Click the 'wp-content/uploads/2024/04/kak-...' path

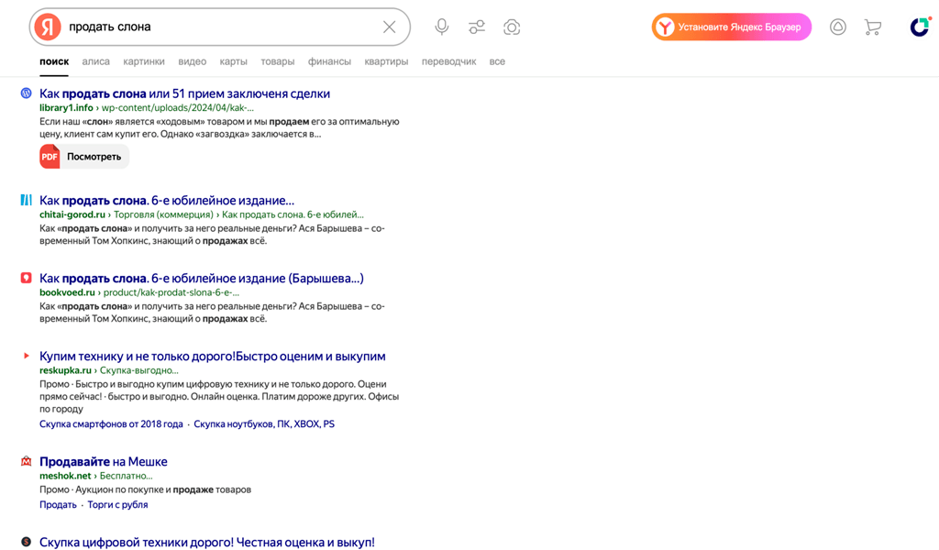tap(178, 108)
